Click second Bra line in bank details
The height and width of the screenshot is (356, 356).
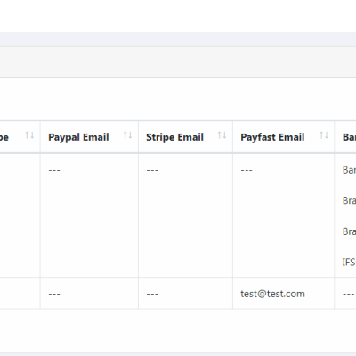349,231
